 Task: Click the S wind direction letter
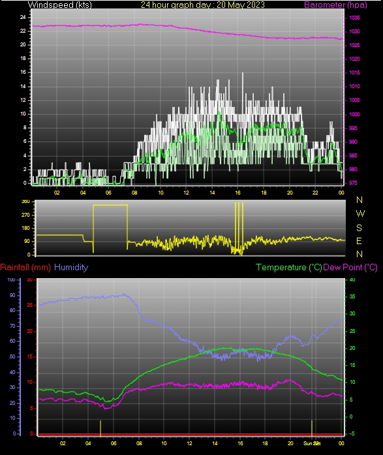coord(359,228)
